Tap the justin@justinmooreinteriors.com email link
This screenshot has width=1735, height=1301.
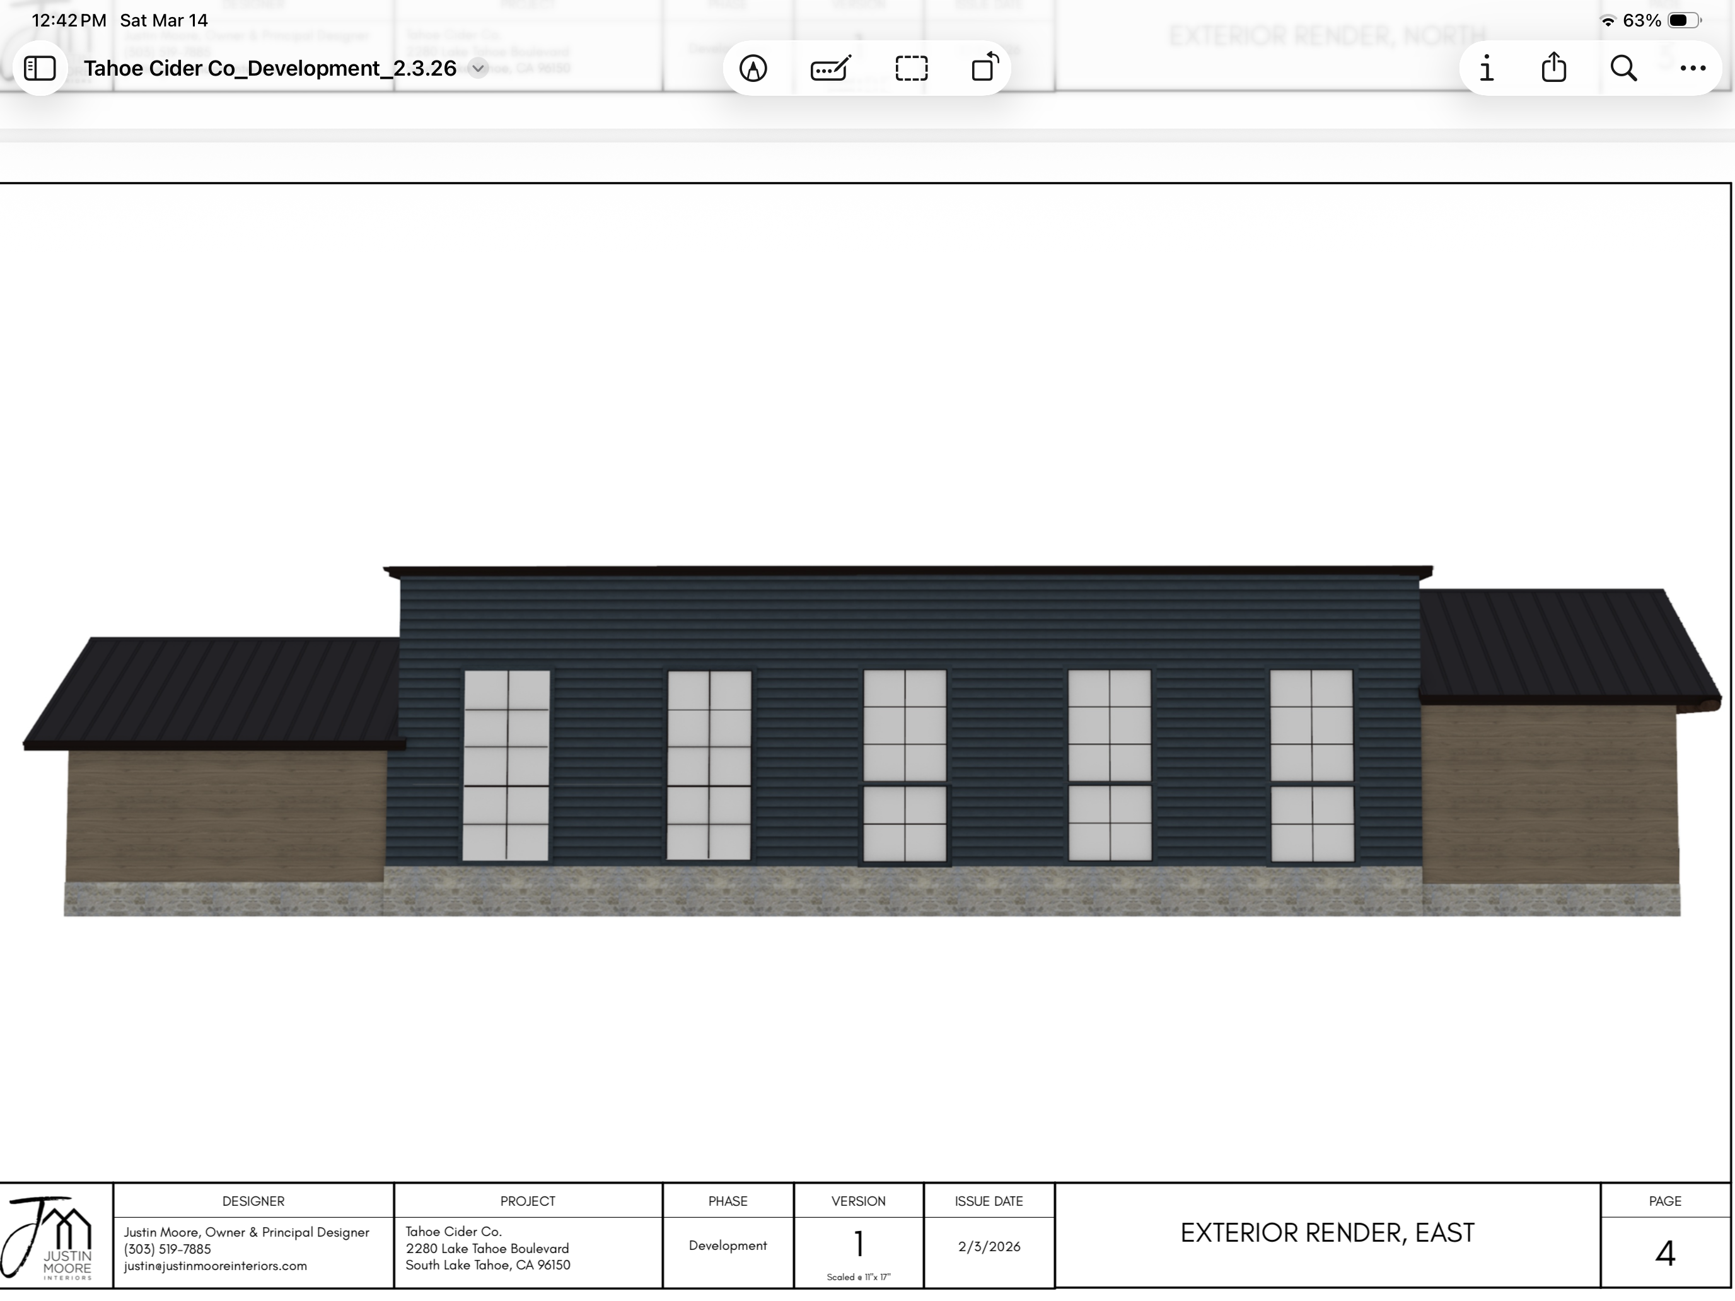click(215, 1266)
